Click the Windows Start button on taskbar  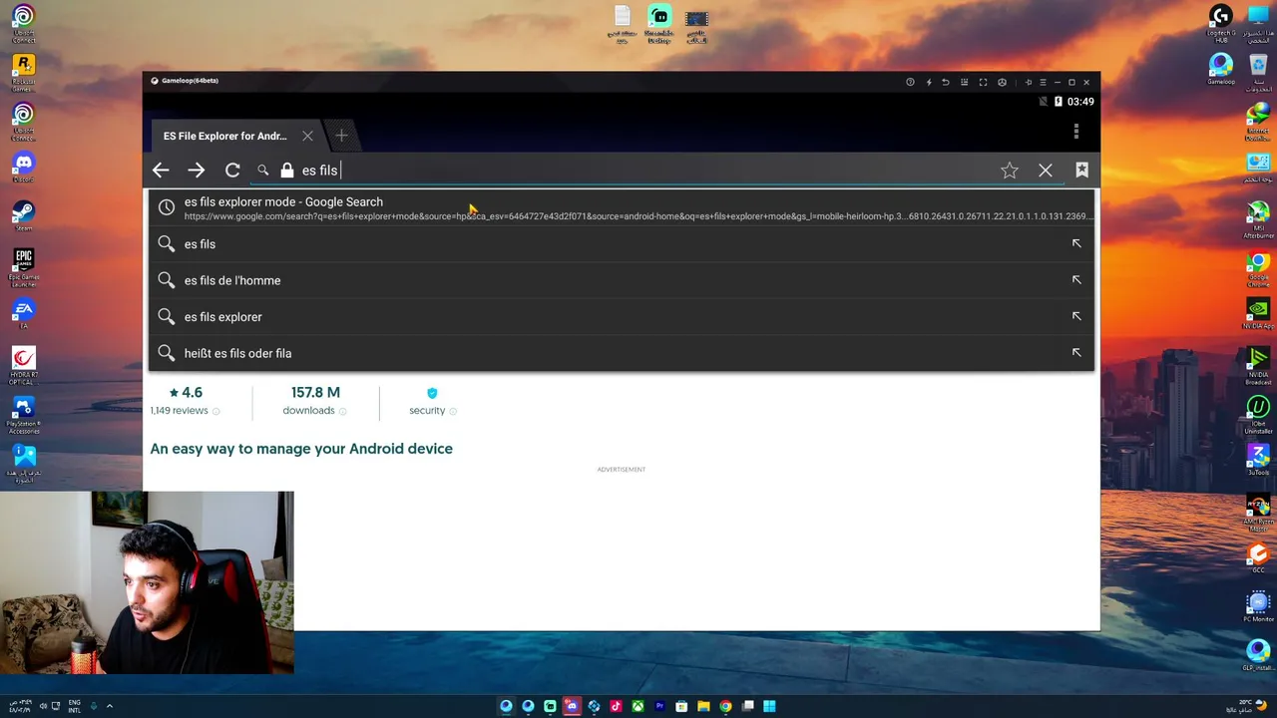pyautogui.click(x=769, y=706)
